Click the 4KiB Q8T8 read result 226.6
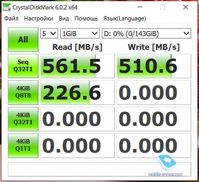Image resolution: width=199 pixels, height=182 pixels. point(78,93)
